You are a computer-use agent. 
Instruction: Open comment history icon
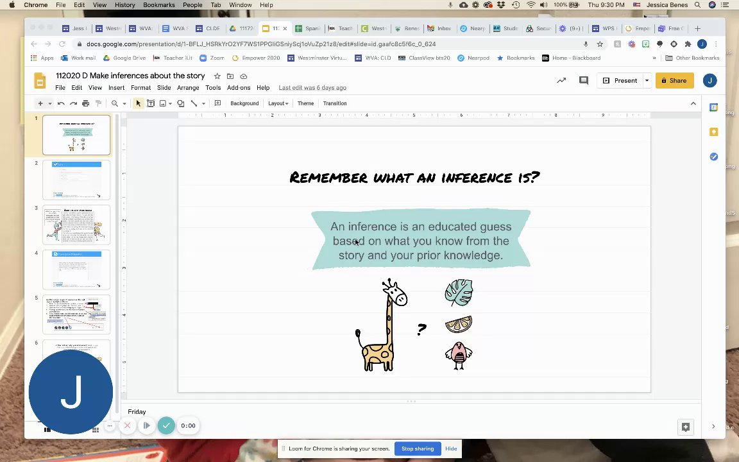(x=583, y=81)
